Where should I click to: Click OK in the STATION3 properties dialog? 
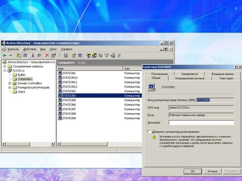(193, 171)
